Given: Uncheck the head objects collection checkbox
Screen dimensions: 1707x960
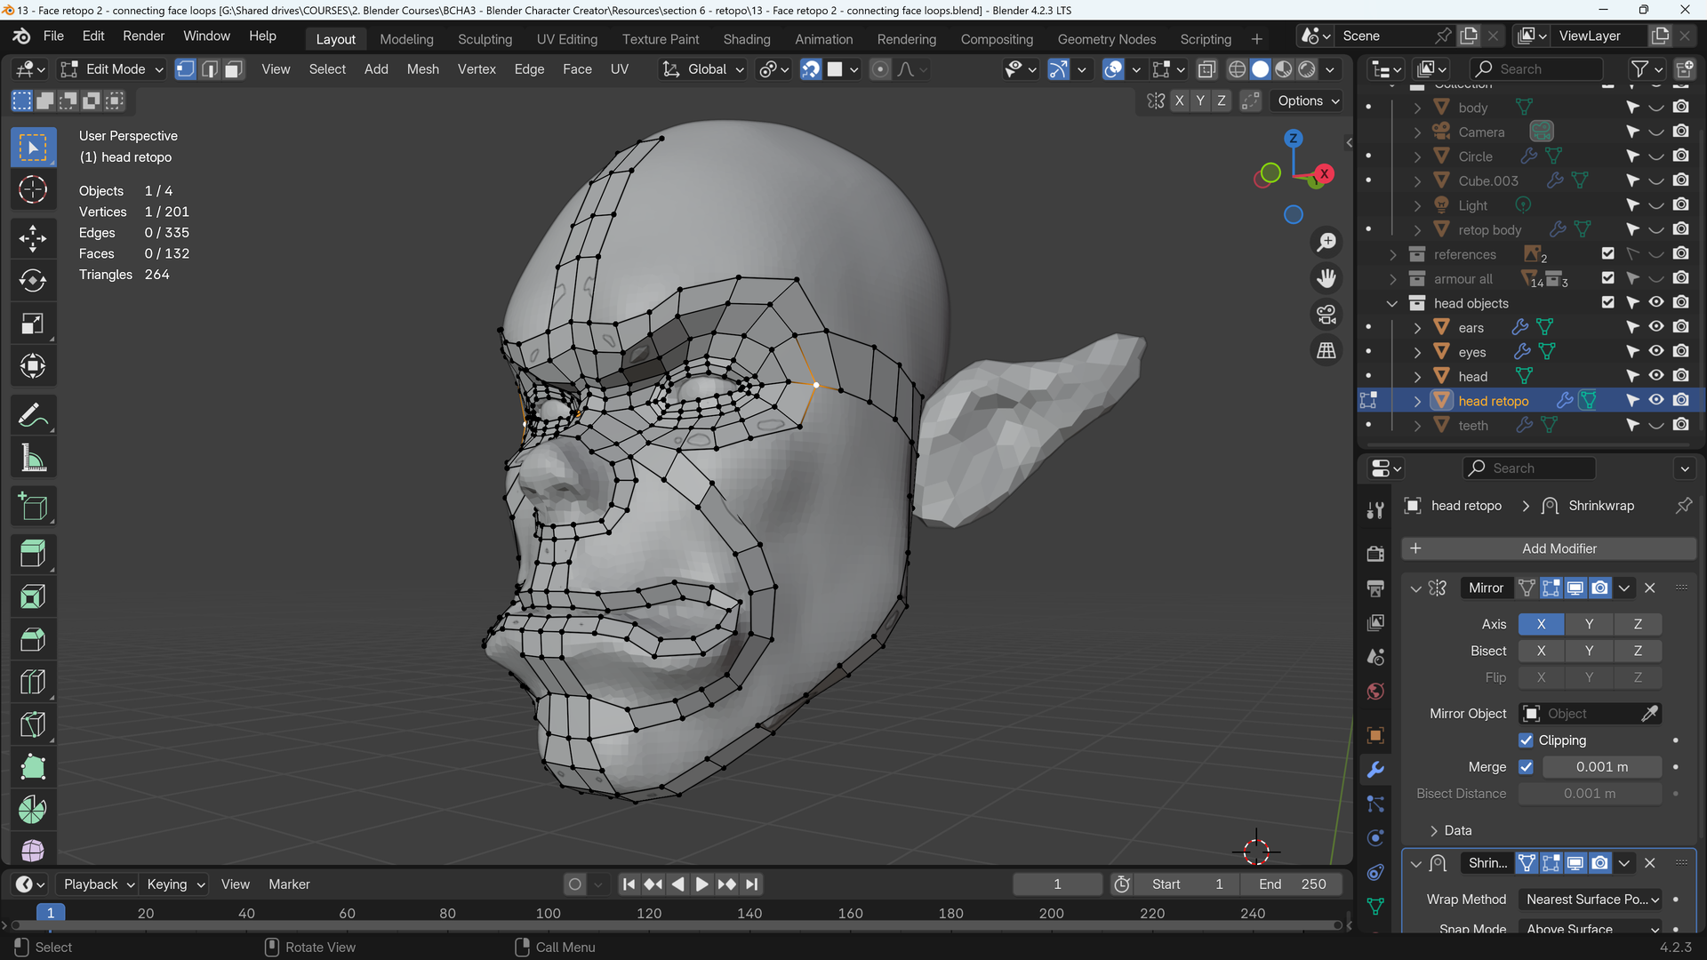Looking at the screenshot, I should [x=1607, y=302].
